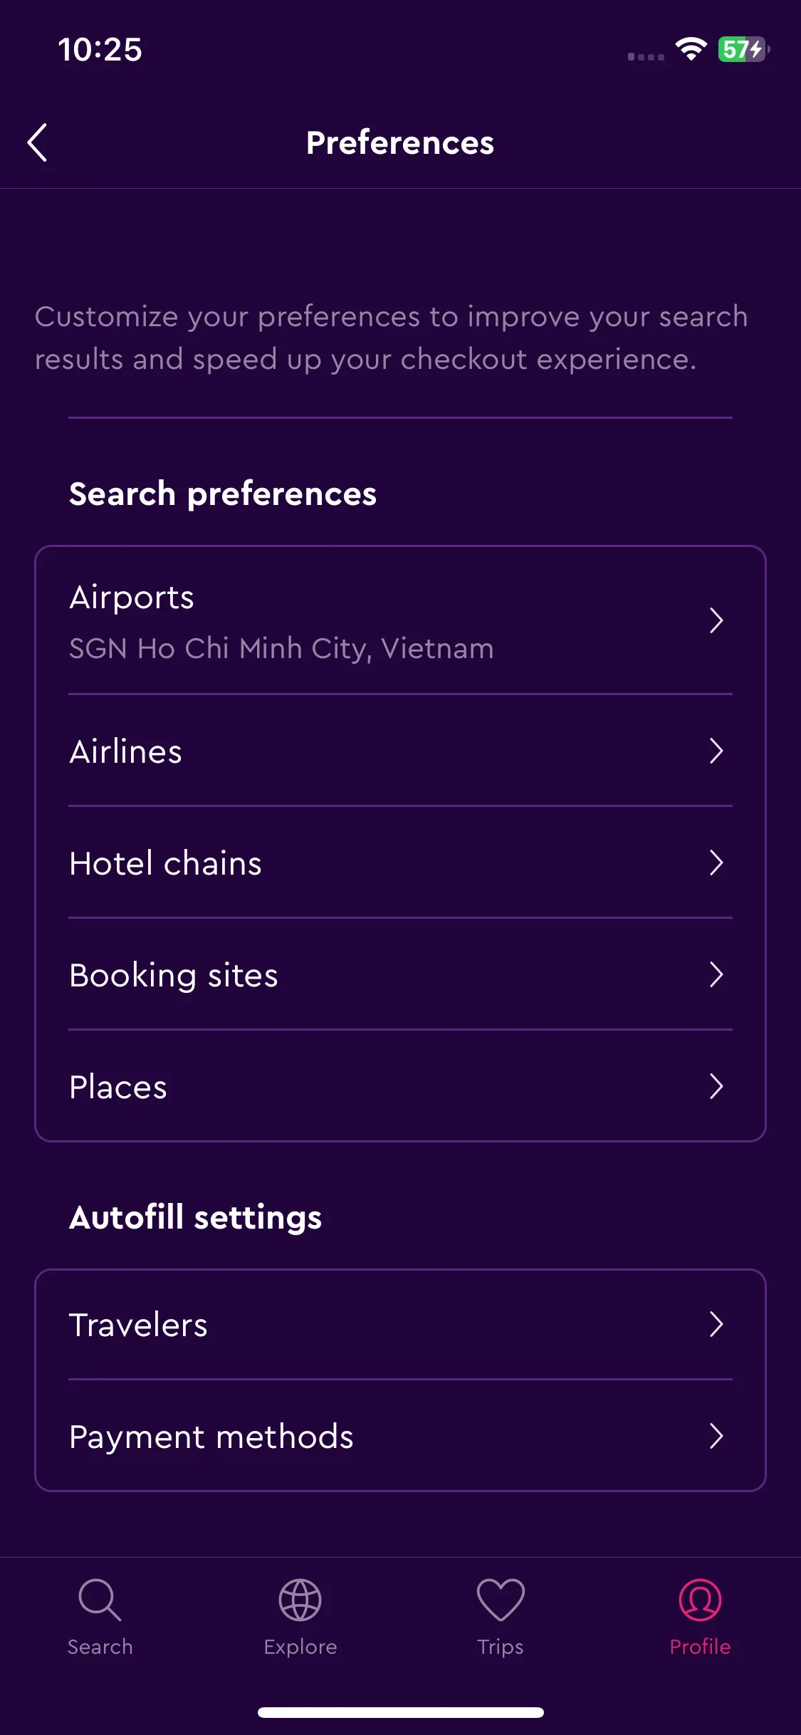801x1735 pixels.
Task: Tap the home indicator bar
Action: (x=400, y=1712)
